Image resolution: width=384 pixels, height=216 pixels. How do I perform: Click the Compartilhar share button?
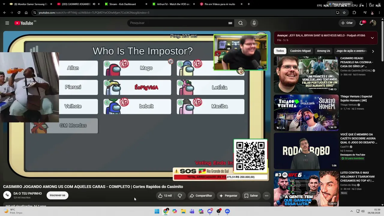tap(201, 196)
